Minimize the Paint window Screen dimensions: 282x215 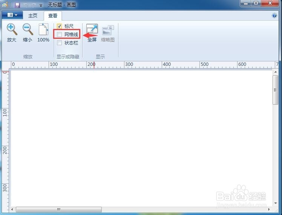[246, 3]
